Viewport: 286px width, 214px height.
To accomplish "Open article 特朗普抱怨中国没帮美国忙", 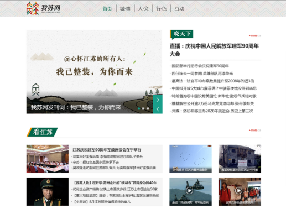I will point(214,96).
